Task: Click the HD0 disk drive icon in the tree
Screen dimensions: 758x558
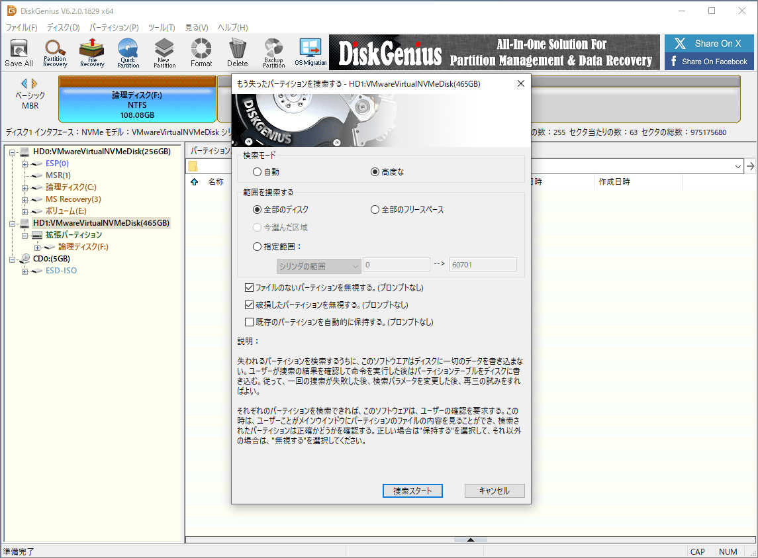Action: [x=24, y=152]
